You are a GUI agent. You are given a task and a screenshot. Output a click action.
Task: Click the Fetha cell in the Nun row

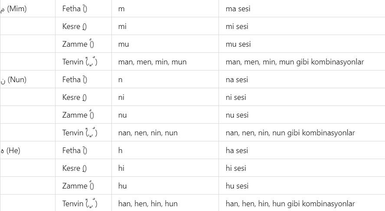coord(75,80)
